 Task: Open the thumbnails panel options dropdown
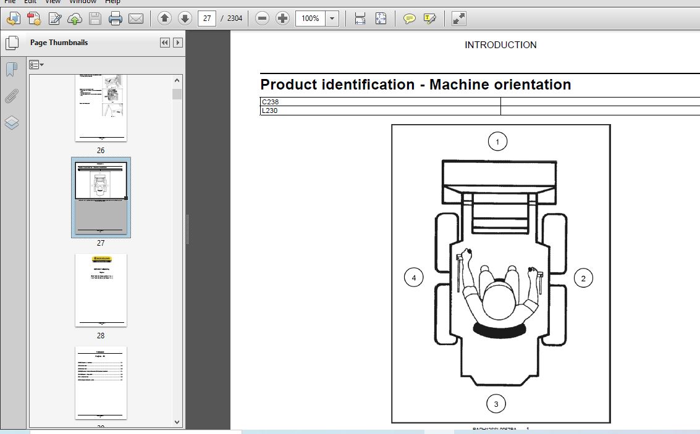(36, 65)
